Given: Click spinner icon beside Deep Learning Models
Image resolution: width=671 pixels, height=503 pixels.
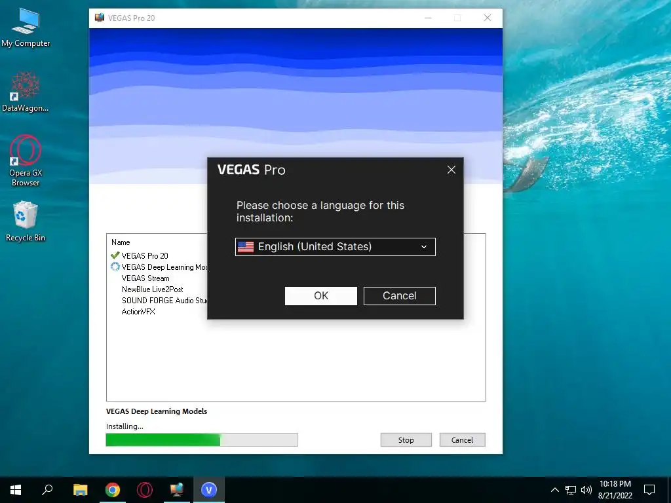Looking at the screenshot, I should (115, 267).
